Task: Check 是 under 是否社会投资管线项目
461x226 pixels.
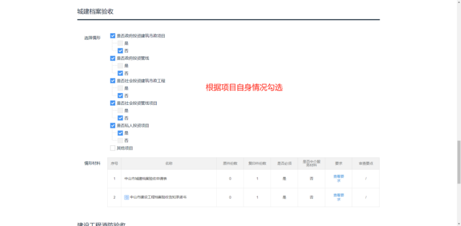Action: tap(120, 111)
